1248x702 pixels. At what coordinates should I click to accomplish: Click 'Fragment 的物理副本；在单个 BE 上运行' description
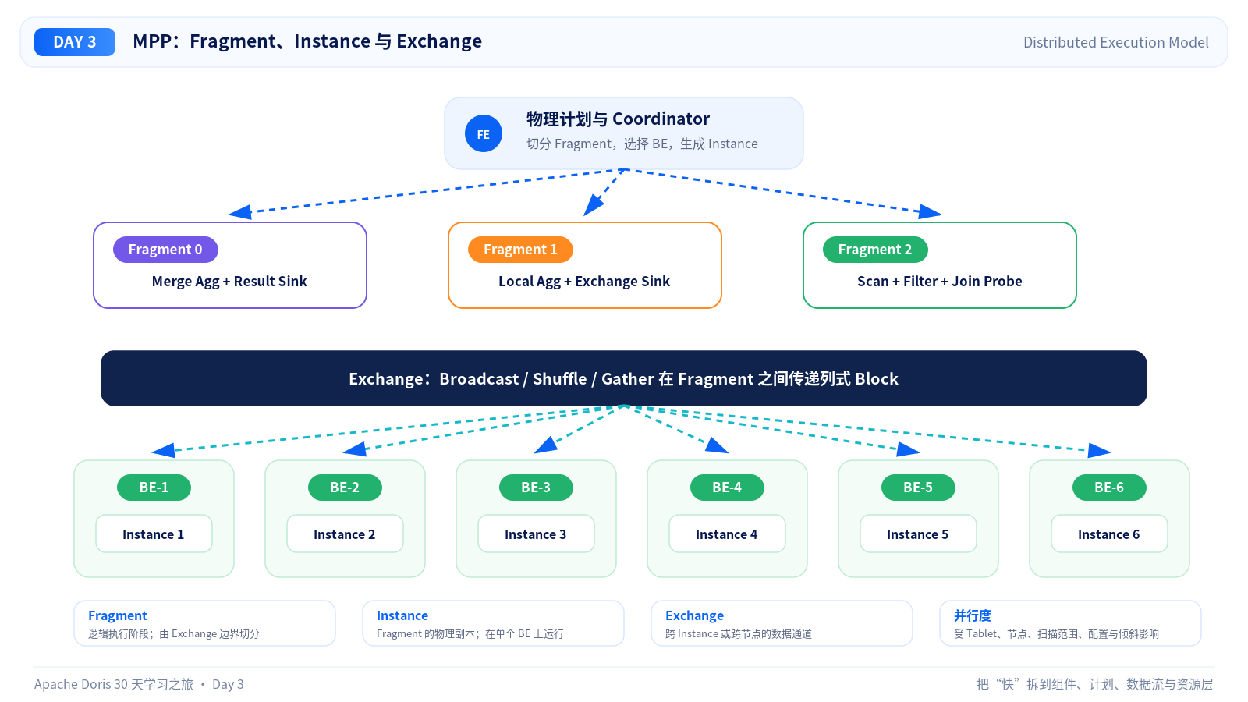click(x=470, y=634)
